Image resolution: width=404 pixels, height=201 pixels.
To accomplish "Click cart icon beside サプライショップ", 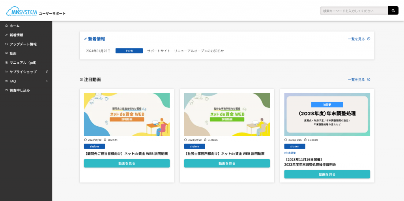I will [x=6, y=72].
